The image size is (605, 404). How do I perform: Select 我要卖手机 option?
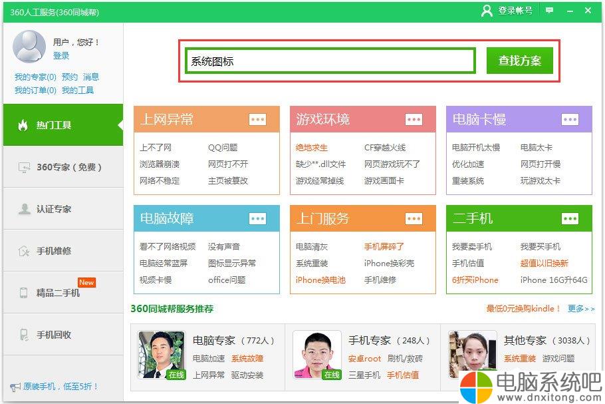point(472,246)
